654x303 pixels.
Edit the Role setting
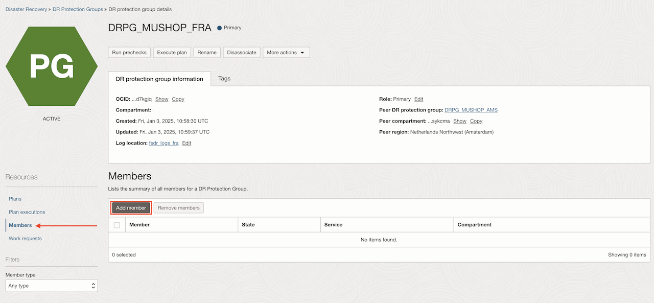418,99
